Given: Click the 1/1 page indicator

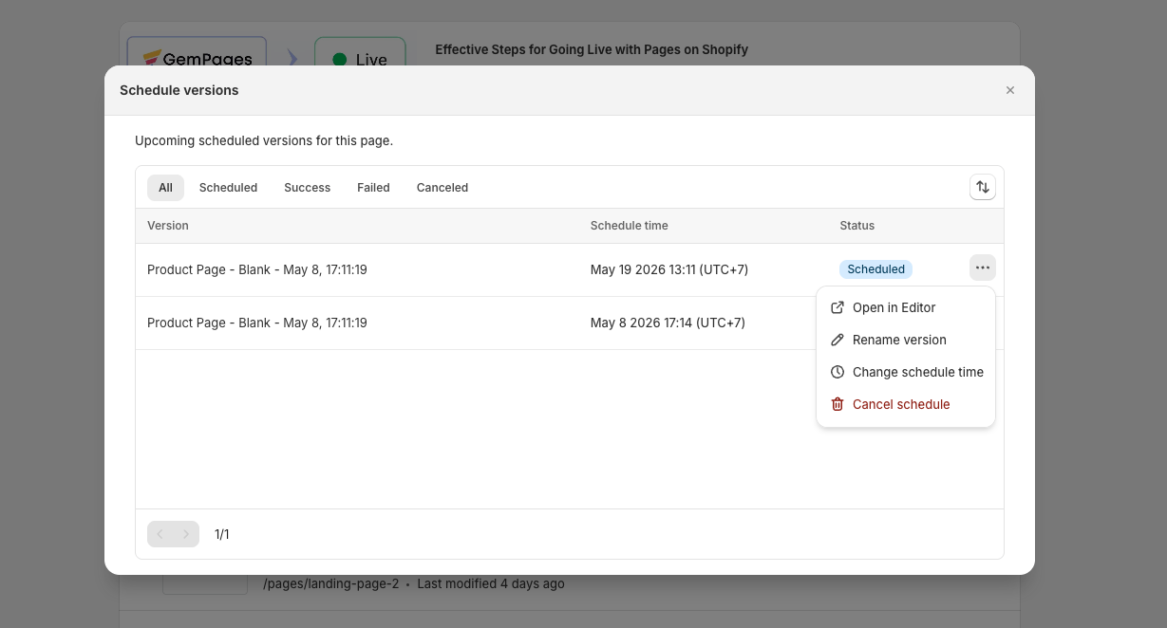Looking at the screenshot, I should tap(222, 534).
